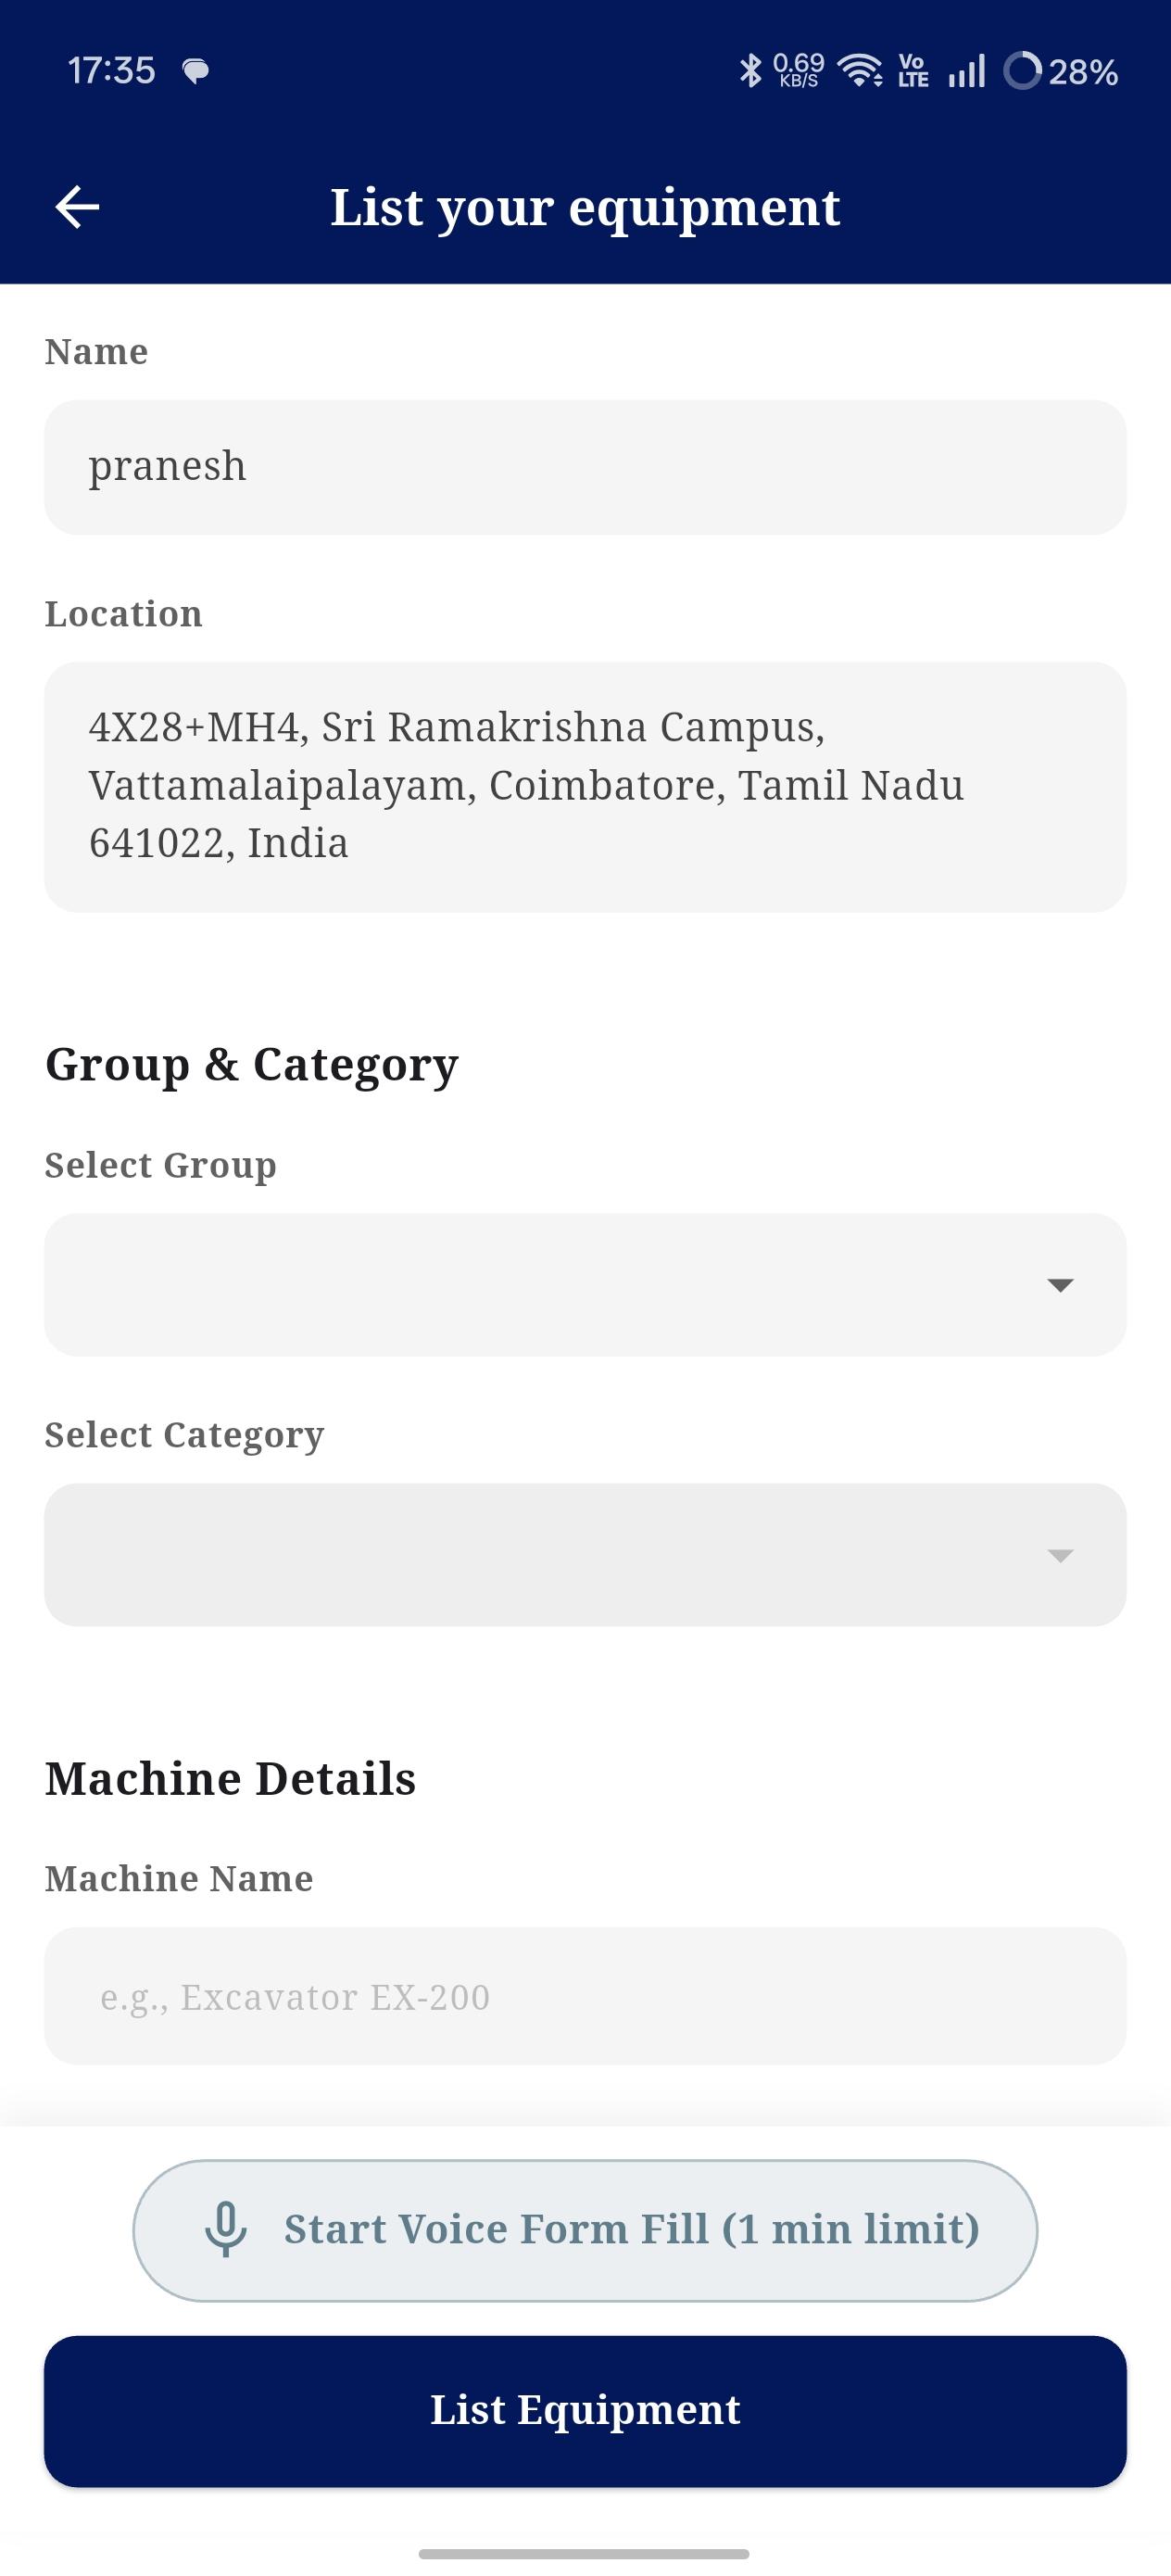Image resolution: width=1171 pixels, height=2576 pixels.
Task: Tap the chat notification icon in status bar
Action: tap(195, 71)
